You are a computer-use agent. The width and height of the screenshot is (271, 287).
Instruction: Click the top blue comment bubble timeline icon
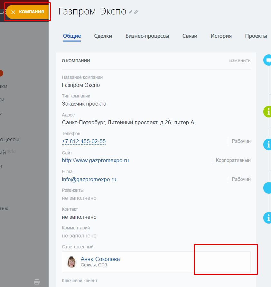(267, 60)
